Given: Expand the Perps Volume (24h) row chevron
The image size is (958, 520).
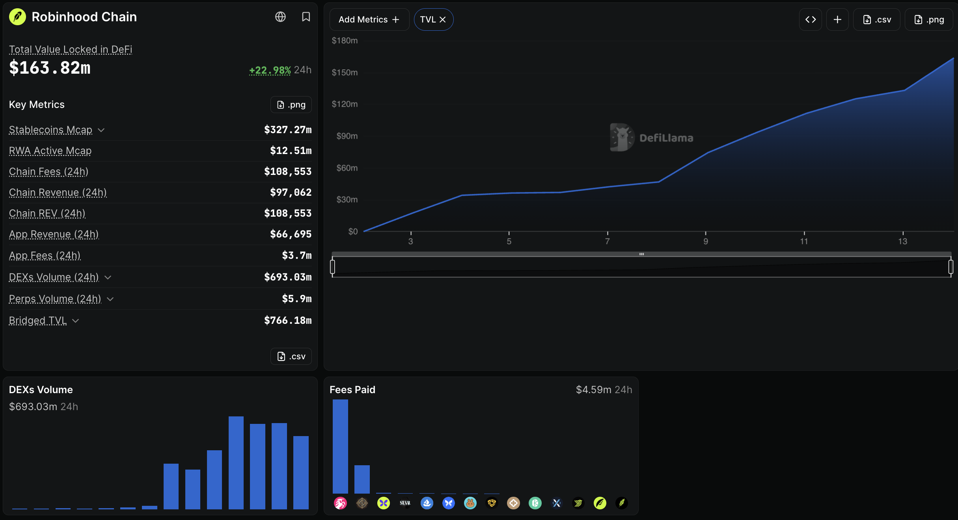Looking at the screenshot, I should [110, 299].
